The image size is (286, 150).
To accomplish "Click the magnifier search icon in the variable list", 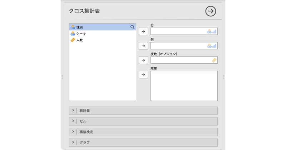I will tap(132, 27).
